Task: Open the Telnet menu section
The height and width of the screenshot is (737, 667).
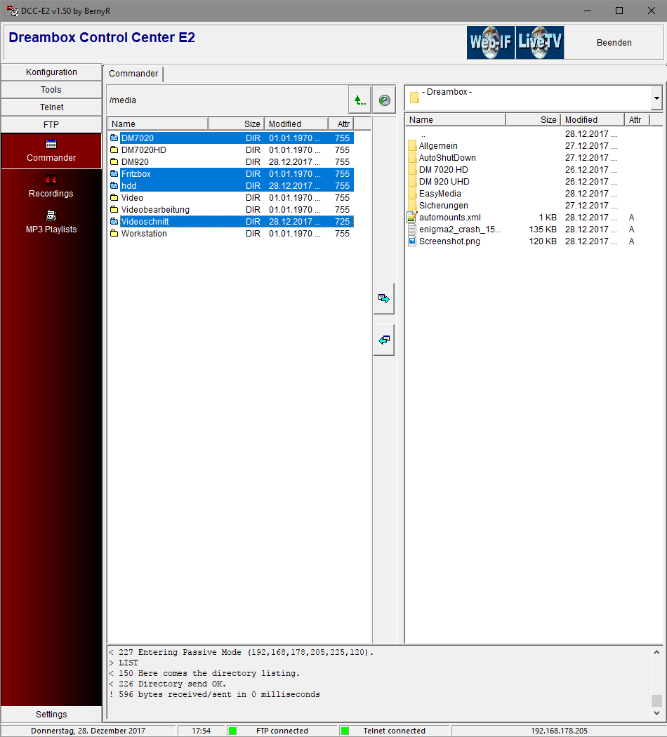Action: pos(51,107)
